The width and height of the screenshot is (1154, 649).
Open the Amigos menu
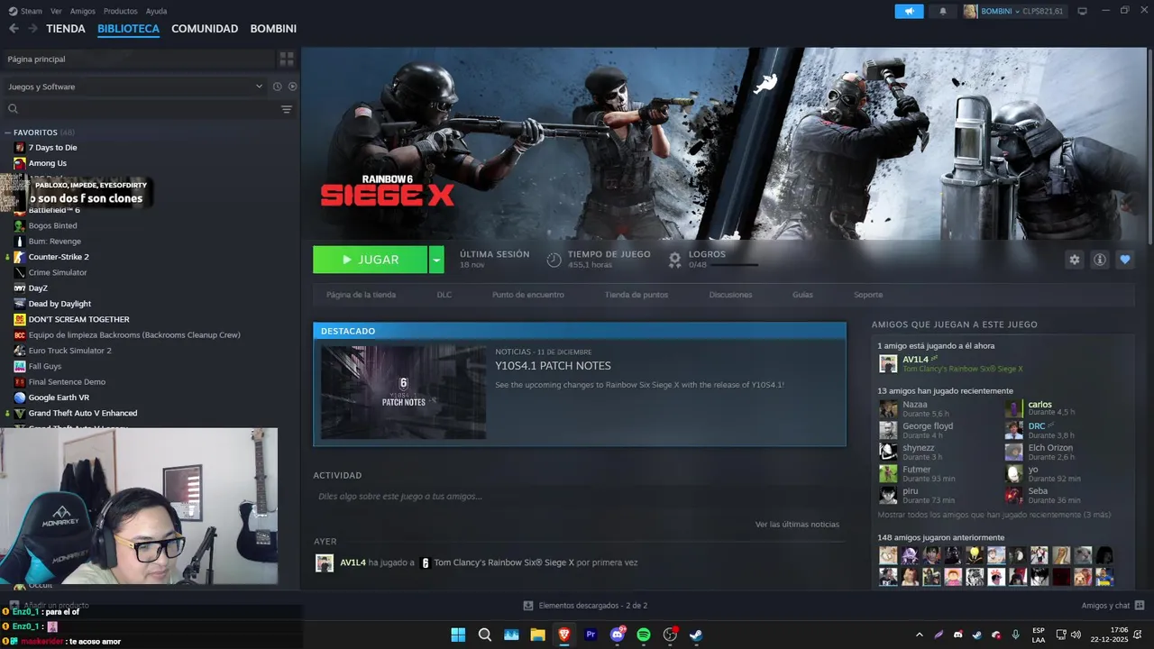[x=82, y=11]
